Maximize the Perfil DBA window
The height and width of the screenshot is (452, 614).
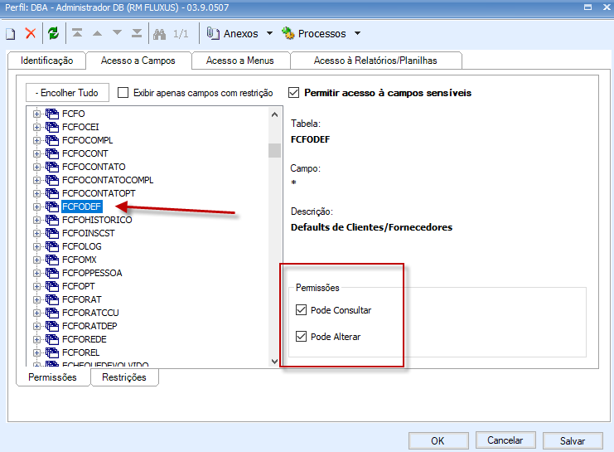[587, 7]
